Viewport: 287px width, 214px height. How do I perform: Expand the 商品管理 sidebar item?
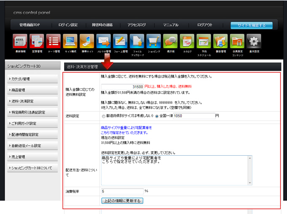pyautogui.click(x=32, y=90)
